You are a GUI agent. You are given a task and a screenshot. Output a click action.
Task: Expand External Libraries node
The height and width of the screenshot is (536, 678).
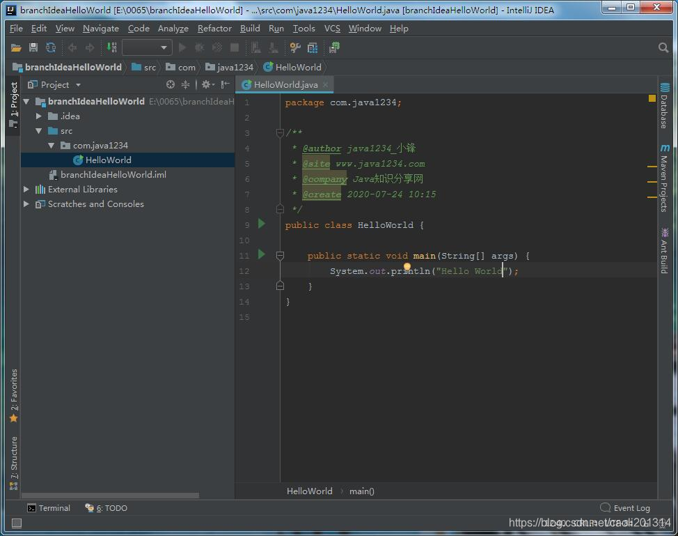click(x=26, y=189)
